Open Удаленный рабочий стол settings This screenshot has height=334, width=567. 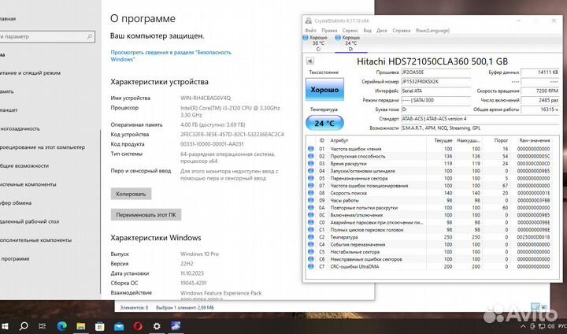29,221
